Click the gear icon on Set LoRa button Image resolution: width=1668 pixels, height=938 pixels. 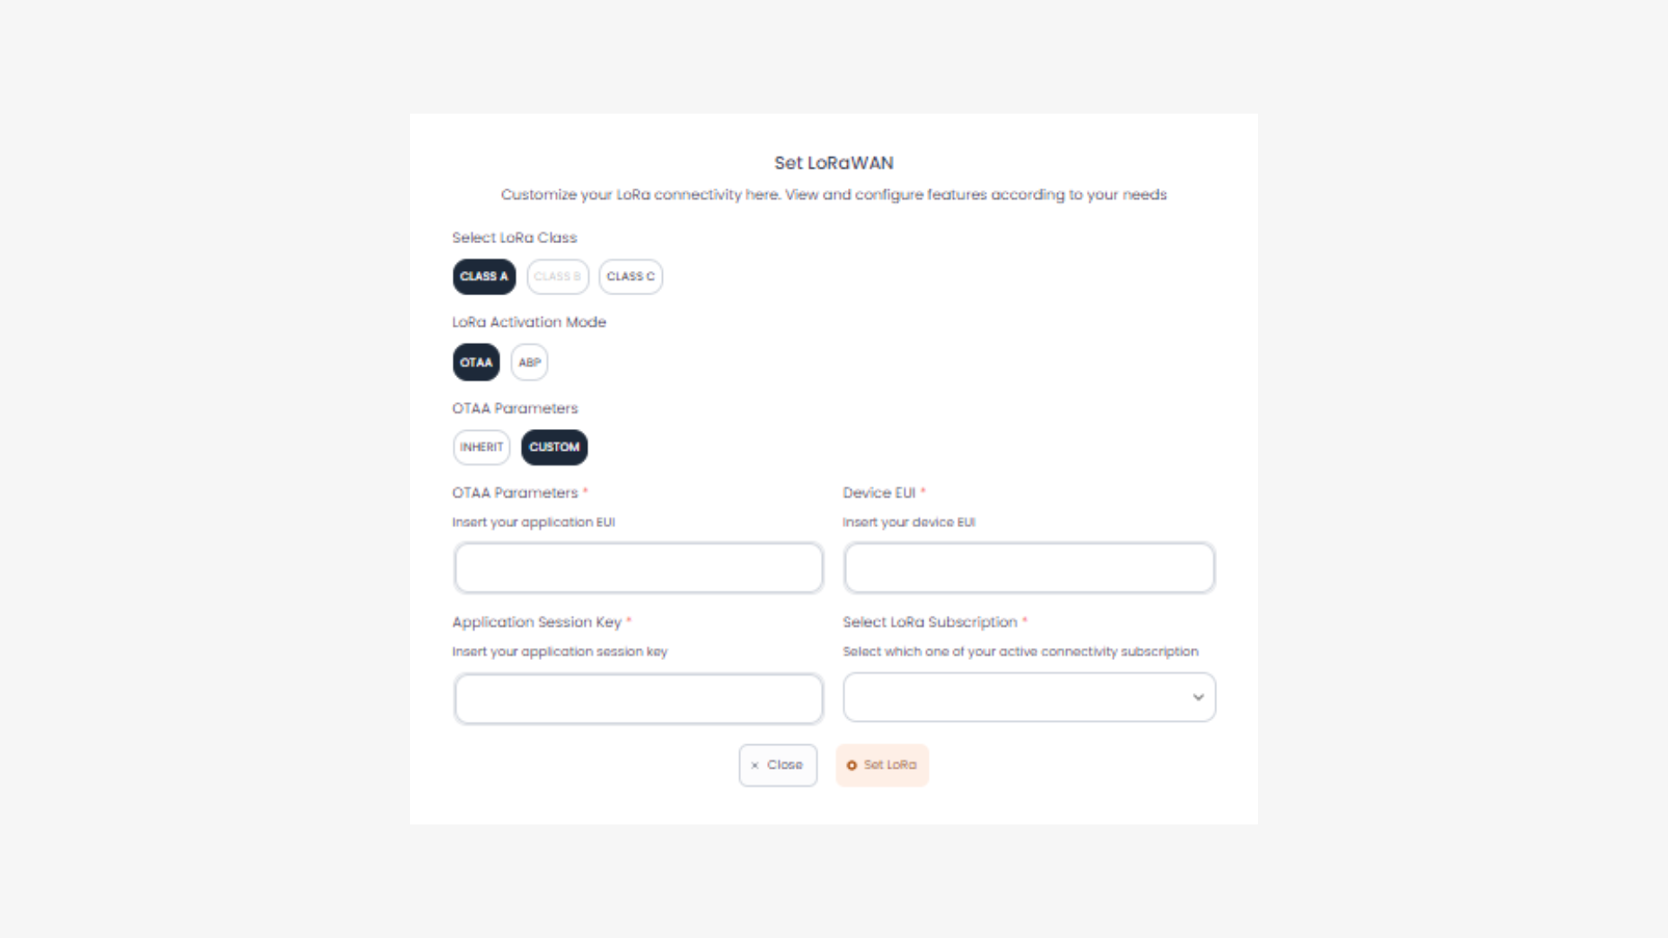pos(852,765)
